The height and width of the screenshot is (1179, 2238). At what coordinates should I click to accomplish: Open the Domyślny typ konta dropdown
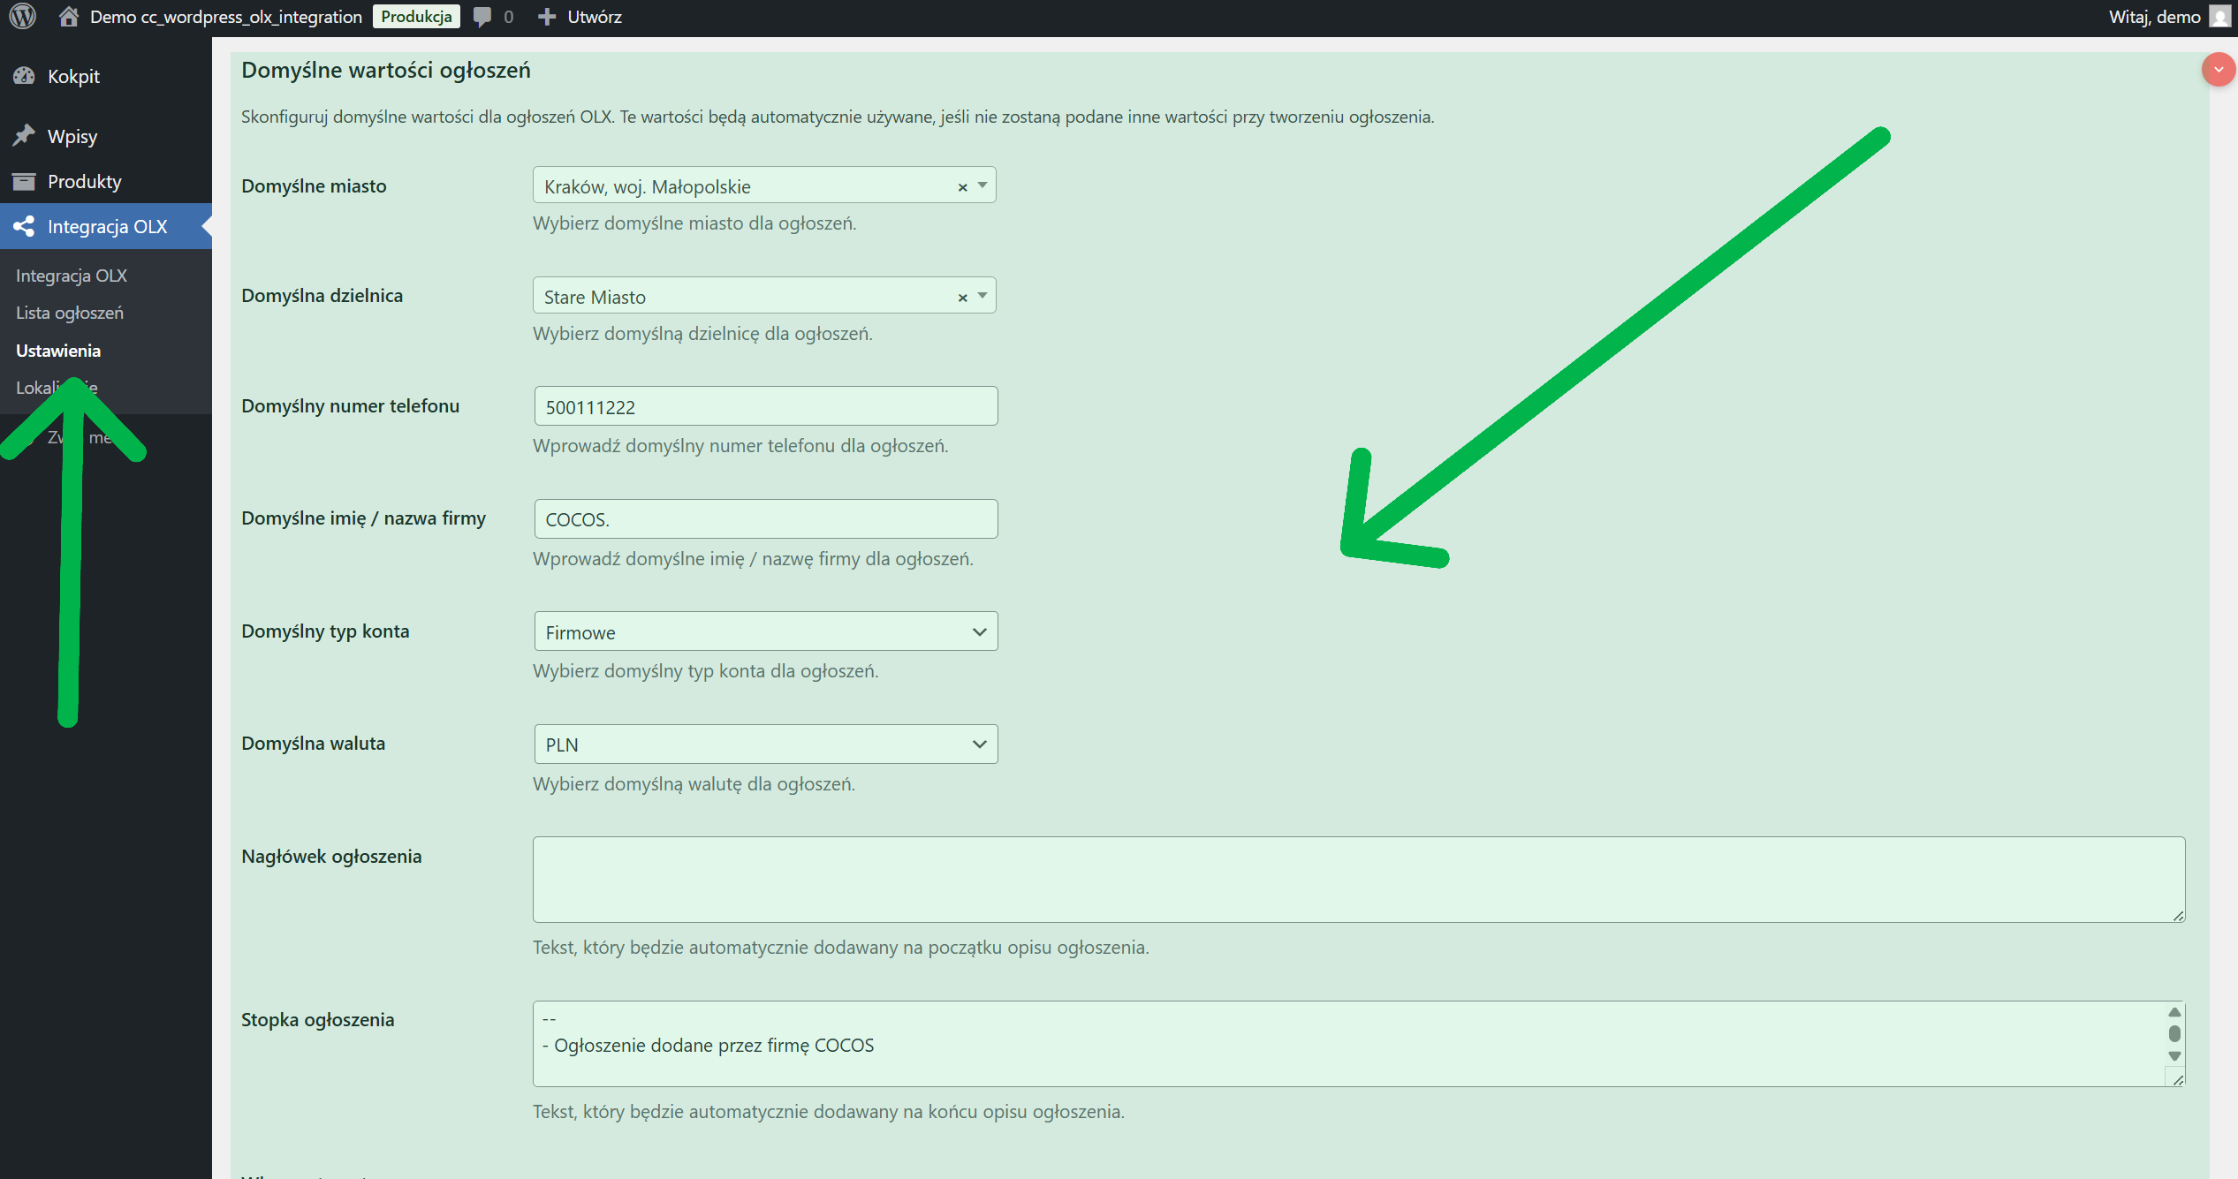click(x=766, y=631)
